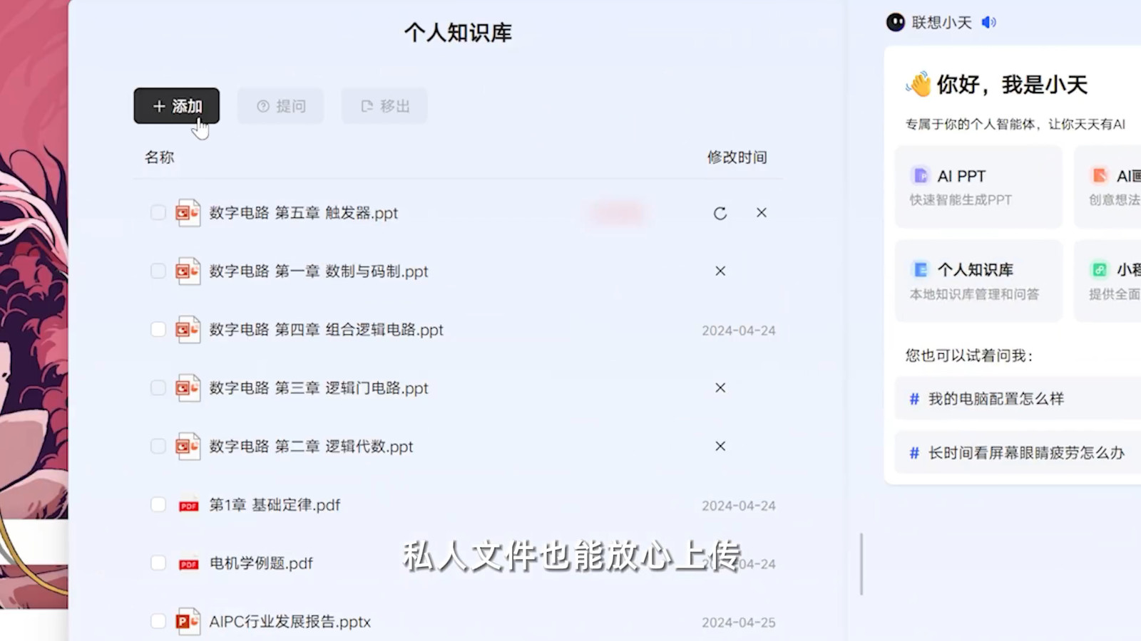Cancel upload of 第五章 触发器.ppt
Screen dimensions: 1141x641
tap(762, 213)
